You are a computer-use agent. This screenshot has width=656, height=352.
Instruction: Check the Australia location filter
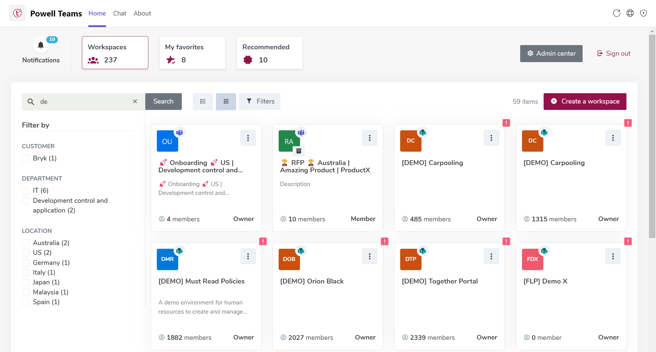[x=26, y=243]
